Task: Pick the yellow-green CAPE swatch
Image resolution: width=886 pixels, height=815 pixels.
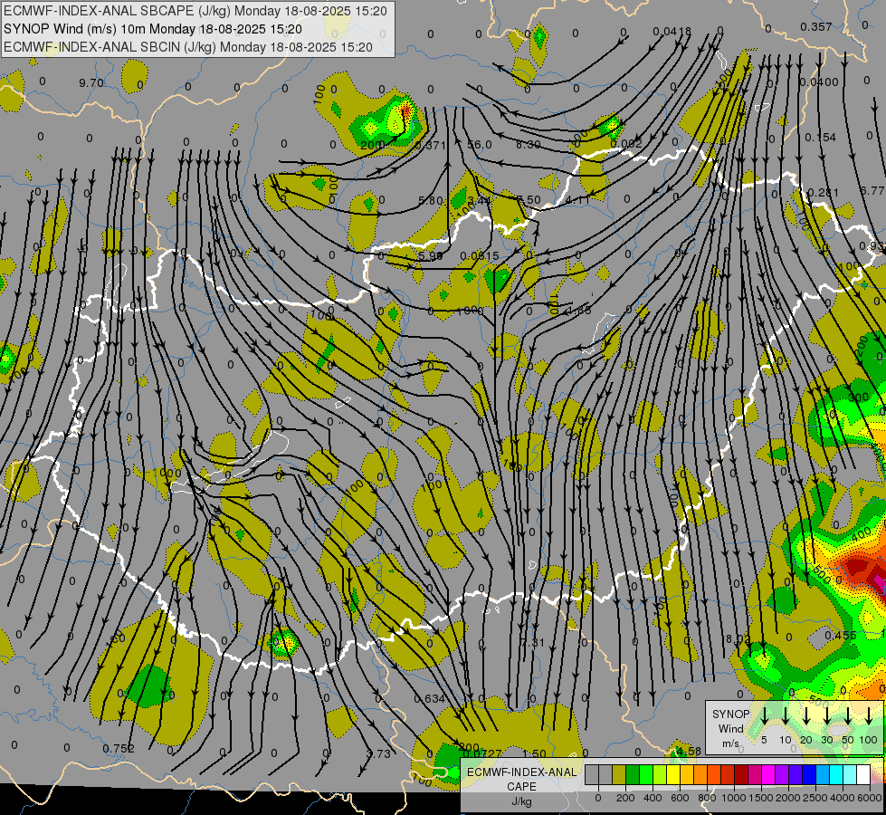Action: (660, 774)
